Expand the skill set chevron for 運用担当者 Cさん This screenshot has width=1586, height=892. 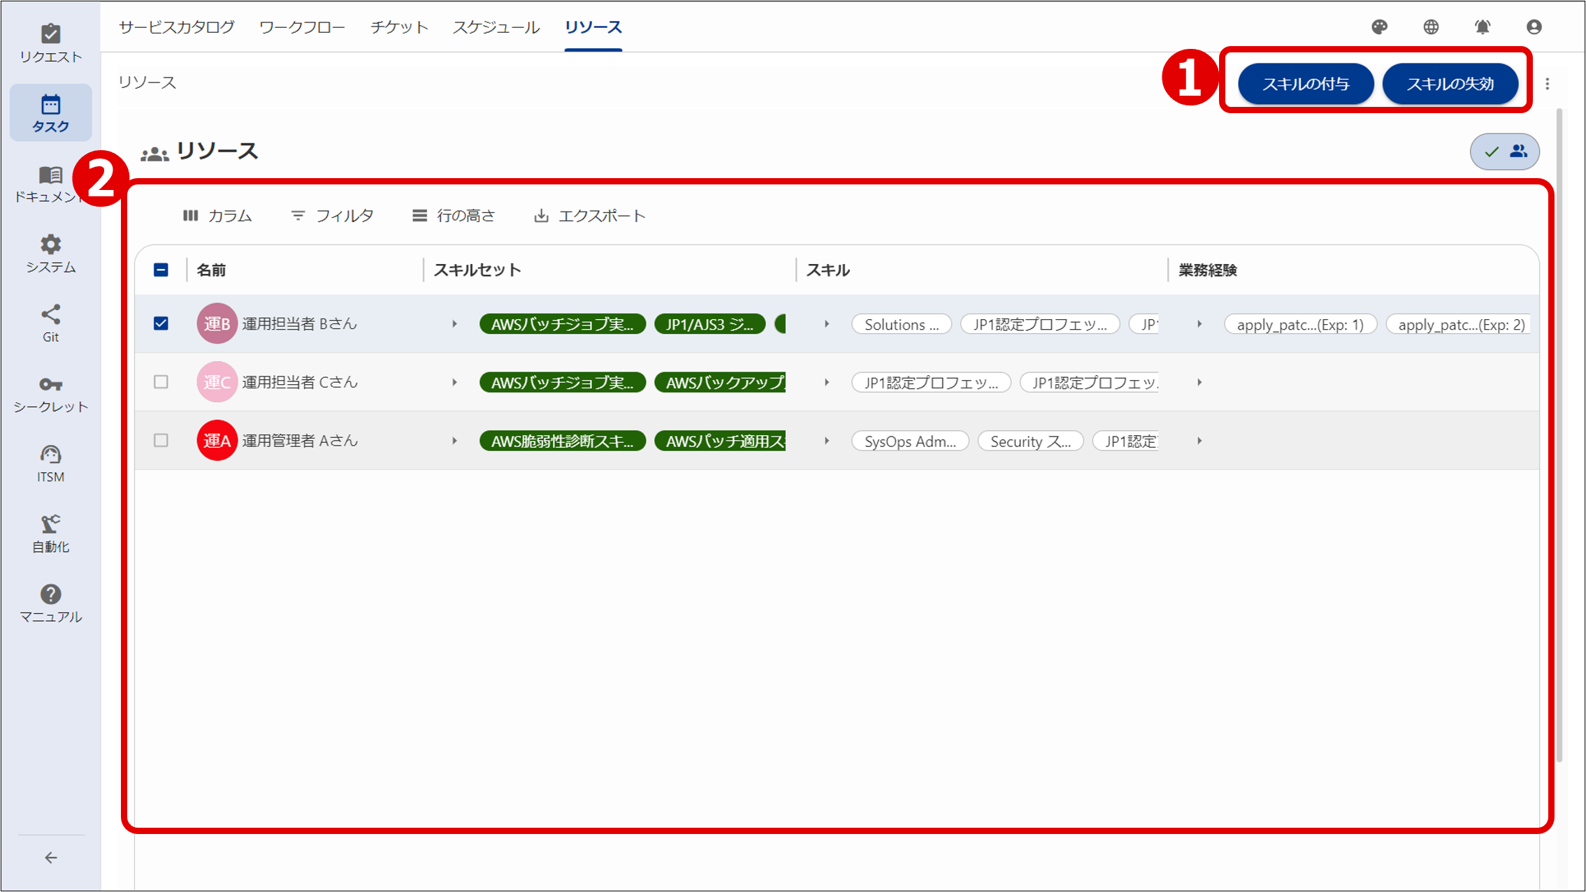[x=455, y=382]
